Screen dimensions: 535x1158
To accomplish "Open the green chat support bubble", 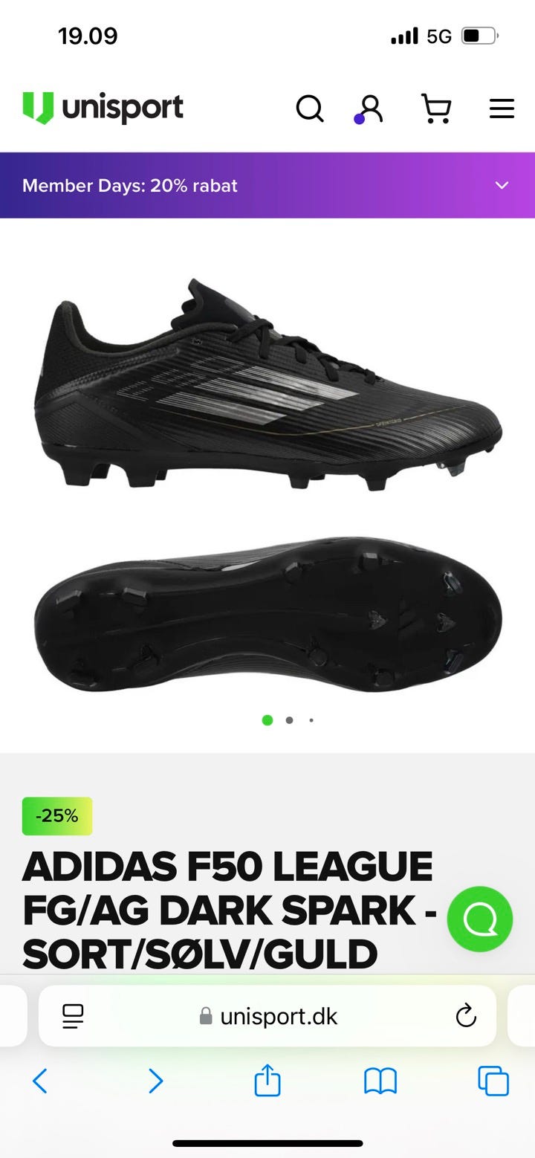I will tap(480, 919).
